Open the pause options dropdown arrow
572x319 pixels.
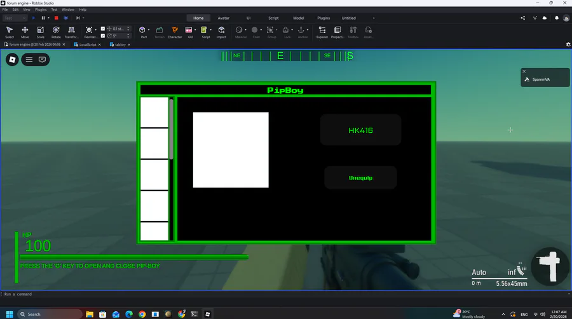[x=48, y=18]
